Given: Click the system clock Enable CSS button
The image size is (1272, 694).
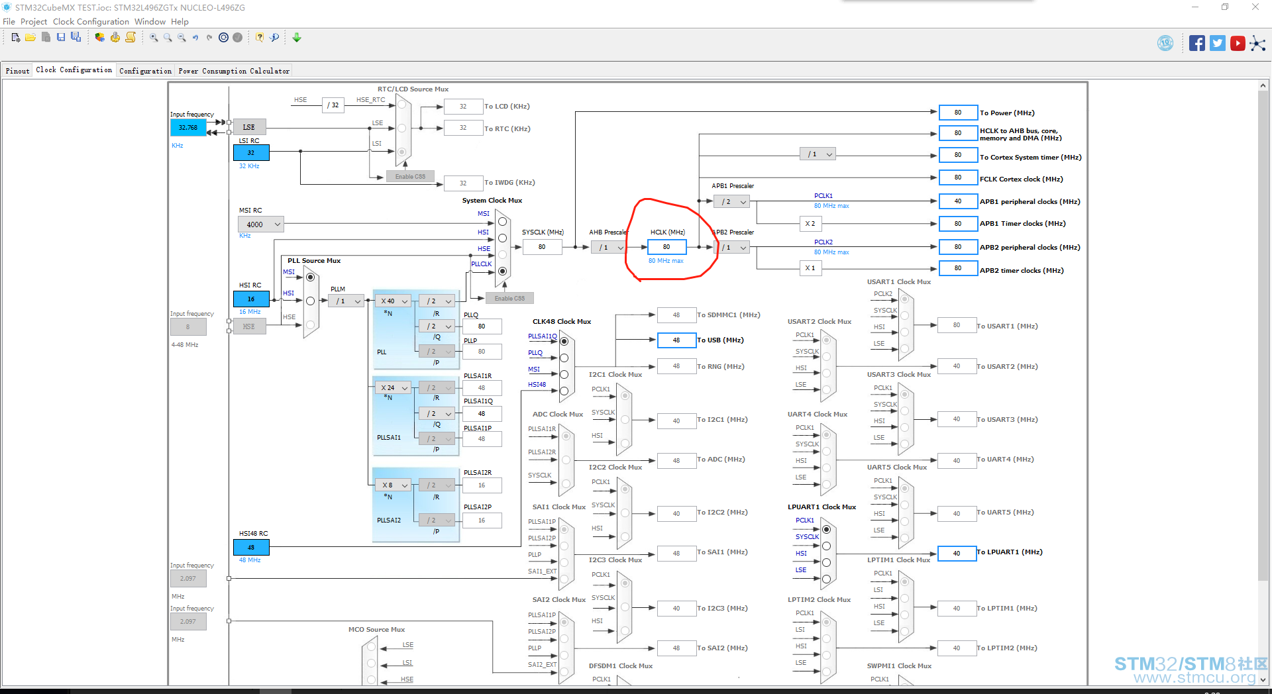Looking at the screenshot, I should pyautogui.click(x=509, y=299).
